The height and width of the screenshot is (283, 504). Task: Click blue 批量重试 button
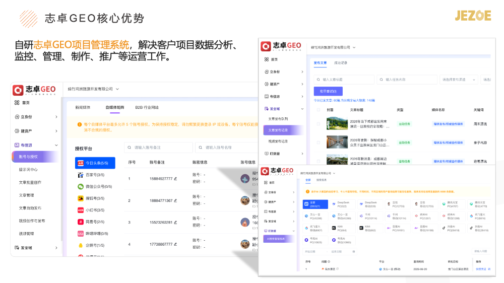click(x=328, y=91)
